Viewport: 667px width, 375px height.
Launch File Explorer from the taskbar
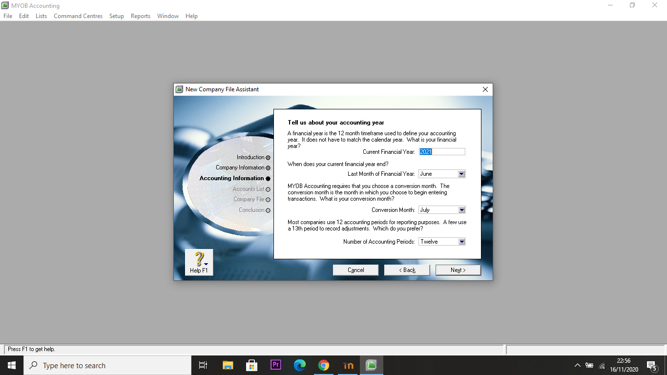click(228, 365)
